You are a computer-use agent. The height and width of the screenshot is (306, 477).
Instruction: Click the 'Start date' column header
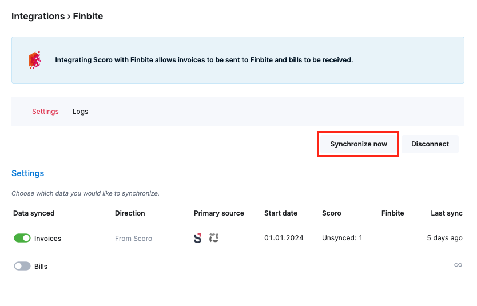click(280, 213)
